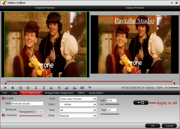Rotate video counterclockwise icon
180x129 pixels.
pyautogui.click(x=67, y=88)
